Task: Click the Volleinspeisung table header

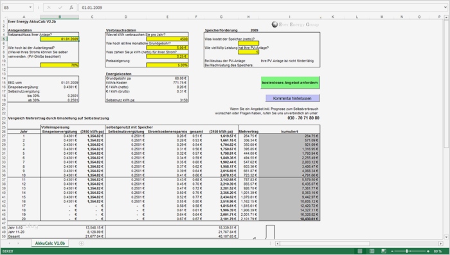Action: 55,127
